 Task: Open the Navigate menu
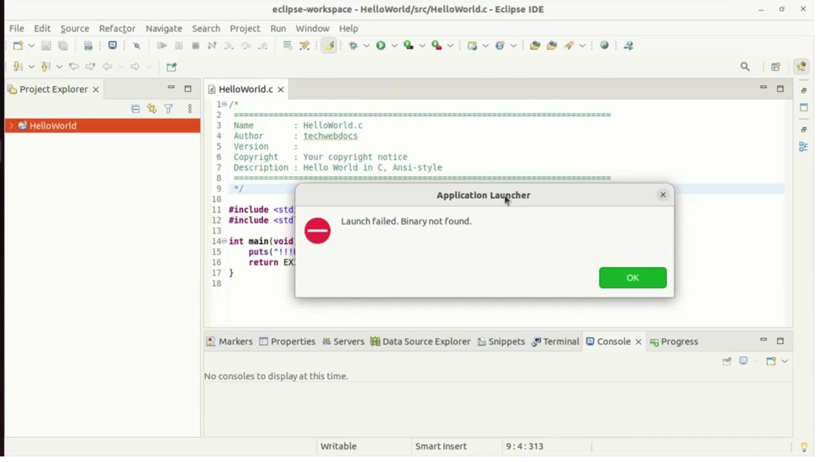164,28
